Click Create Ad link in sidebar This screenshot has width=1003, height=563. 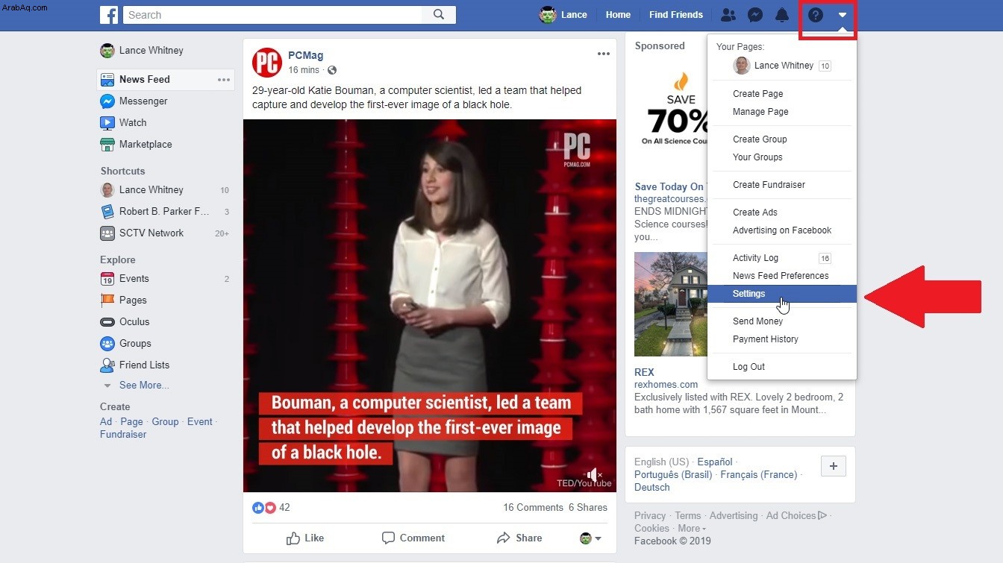tap(106, 422)
